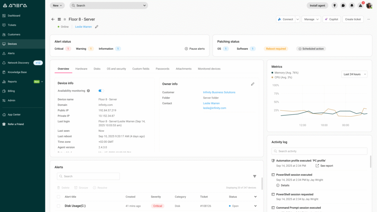
Task: Open the Last 24 hours metrics dropdown
Action: click(x=354, y=74)
